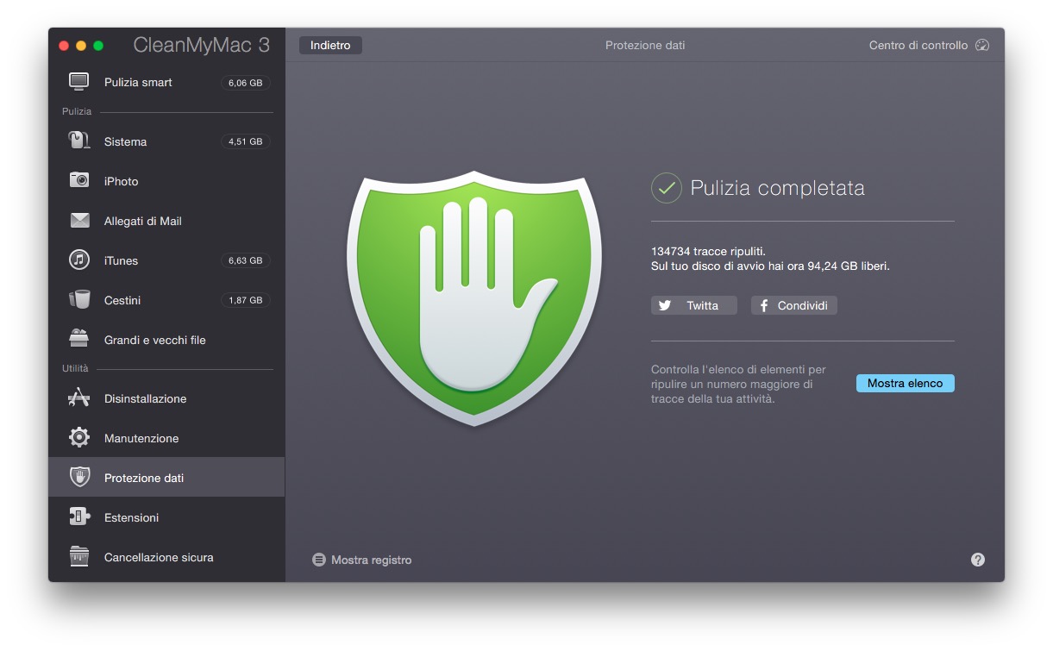Click the Twitter bird icon
This screenshot has width=1053, height=651.
(665, 305)
